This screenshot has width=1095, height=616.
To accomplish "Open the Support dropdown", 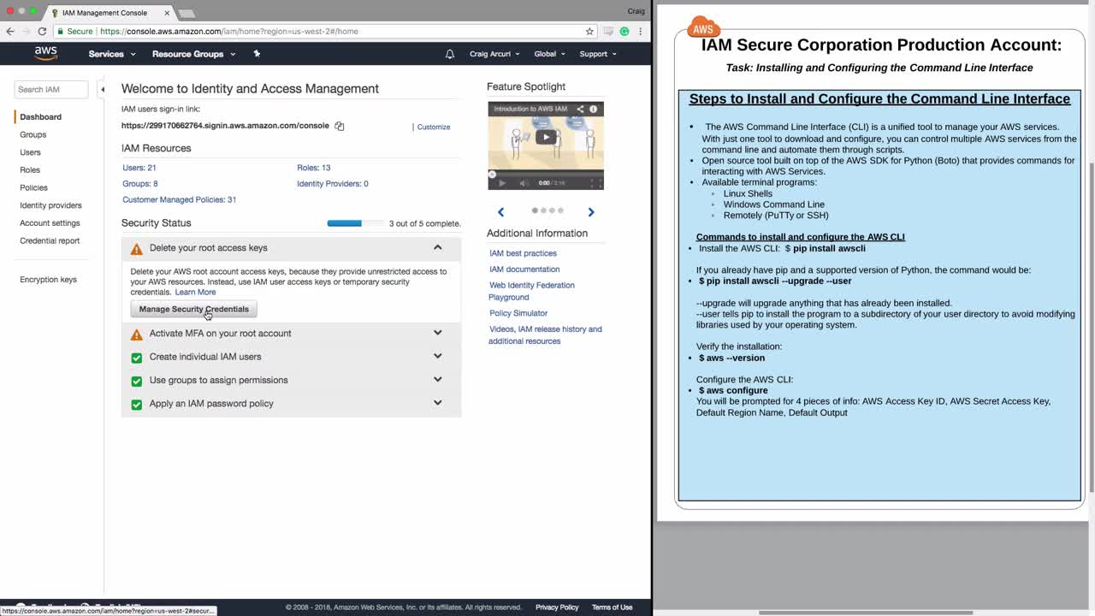I will pyautogui.click(x=598, y=54).
